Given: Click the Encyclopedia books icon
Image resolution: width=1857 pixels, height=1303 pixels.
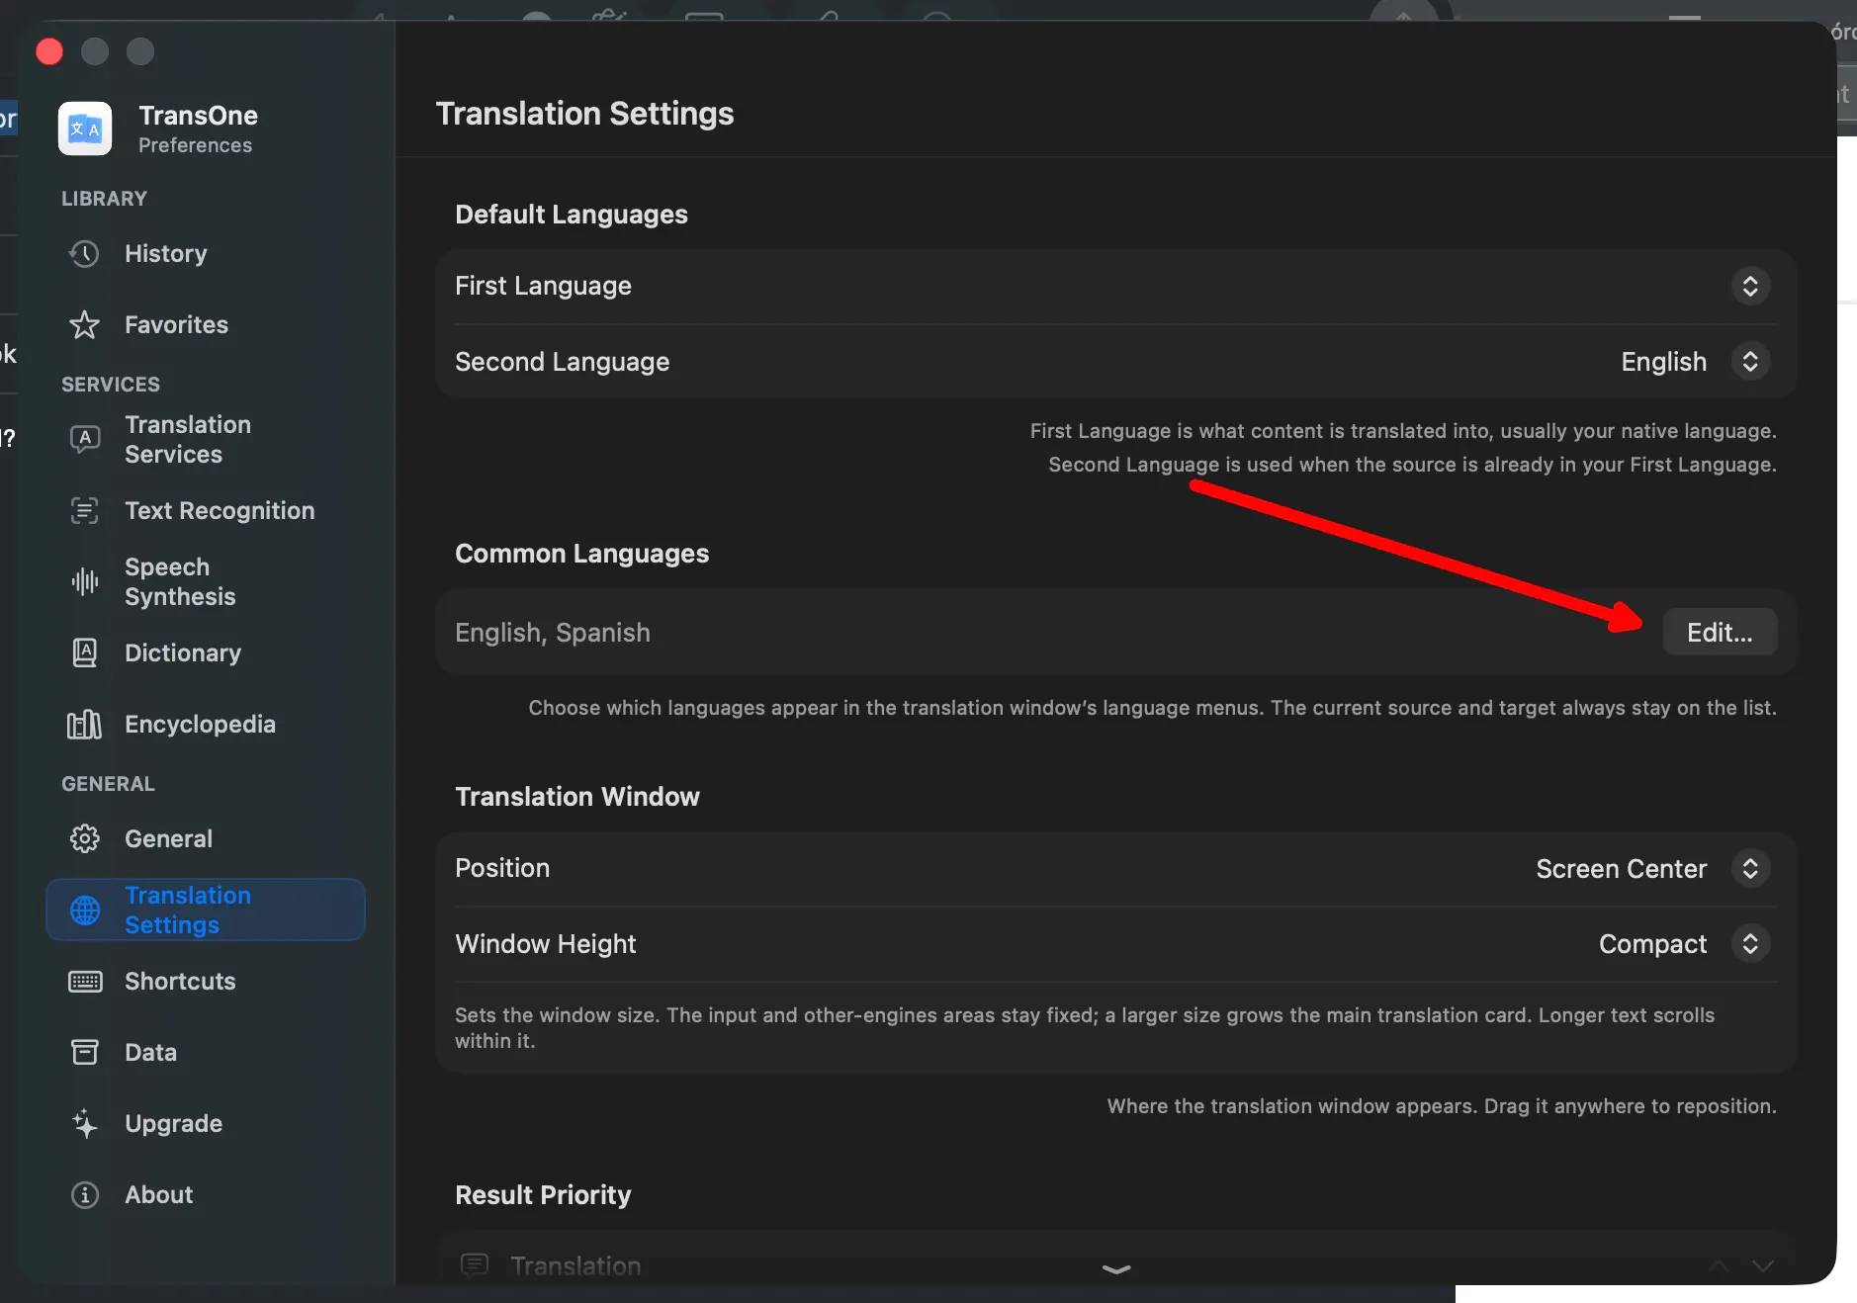Looking at the screenshot, I should (x=85, y=725).
